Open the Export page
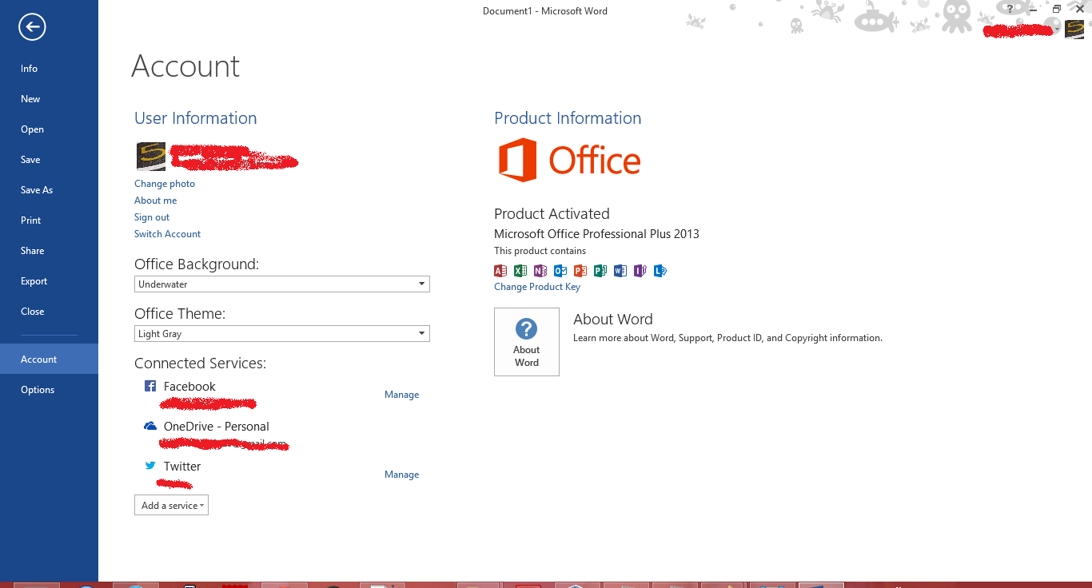This screenshot has width=1092, height=588. click(49, 281)
